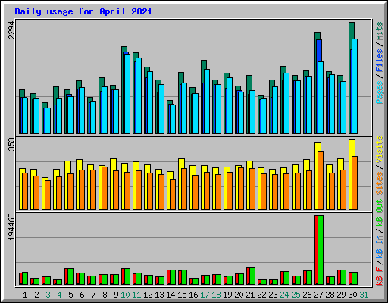
Task: Select green day label 18
Action: pyautogui.click(x=216, y=295)
